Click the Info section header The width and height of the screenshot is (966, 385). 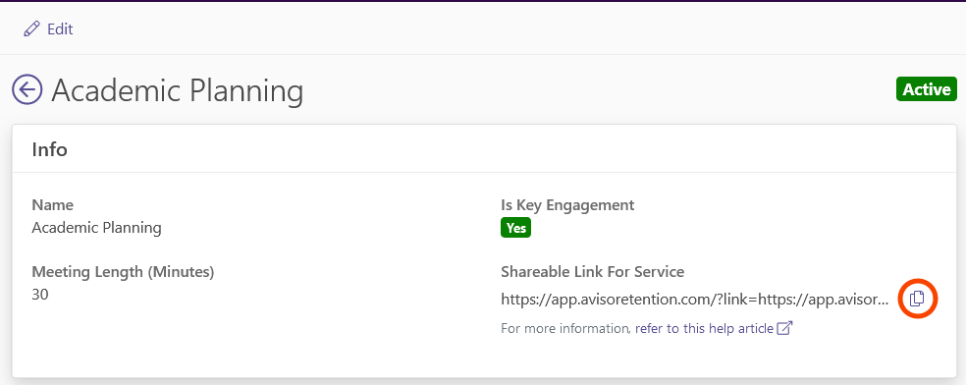tap(49, 149)
